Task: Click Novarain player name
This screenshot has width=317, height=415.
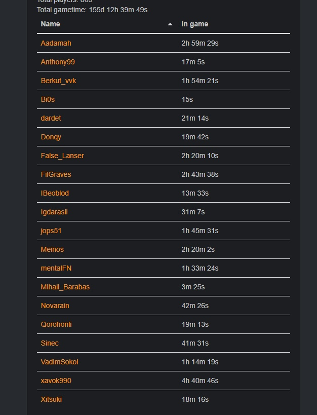Action: tap(55, 306)
